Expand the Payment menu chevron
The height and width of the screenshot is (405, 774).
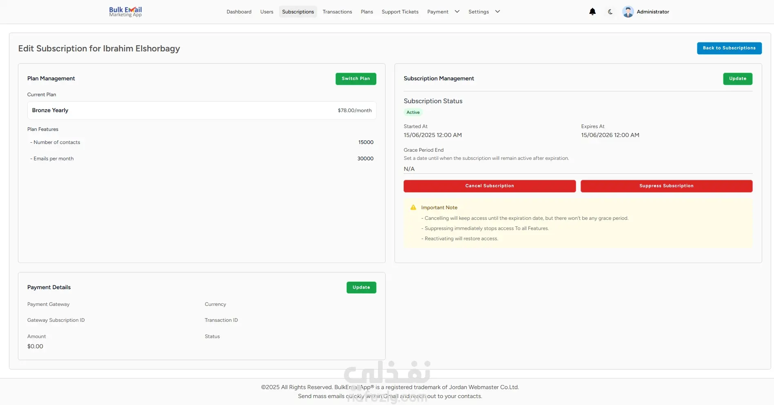[x=457, y=11]
